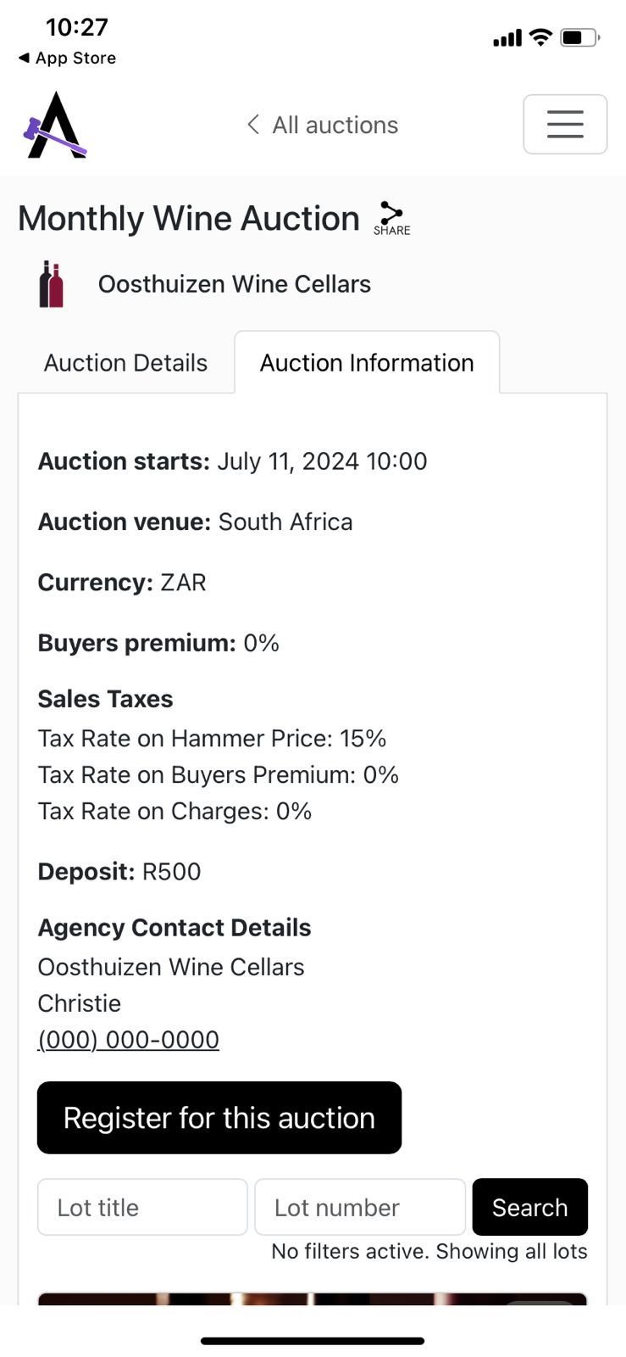Tap the wine bottles agency icon

pyautogui.click(x=52, y=284)
